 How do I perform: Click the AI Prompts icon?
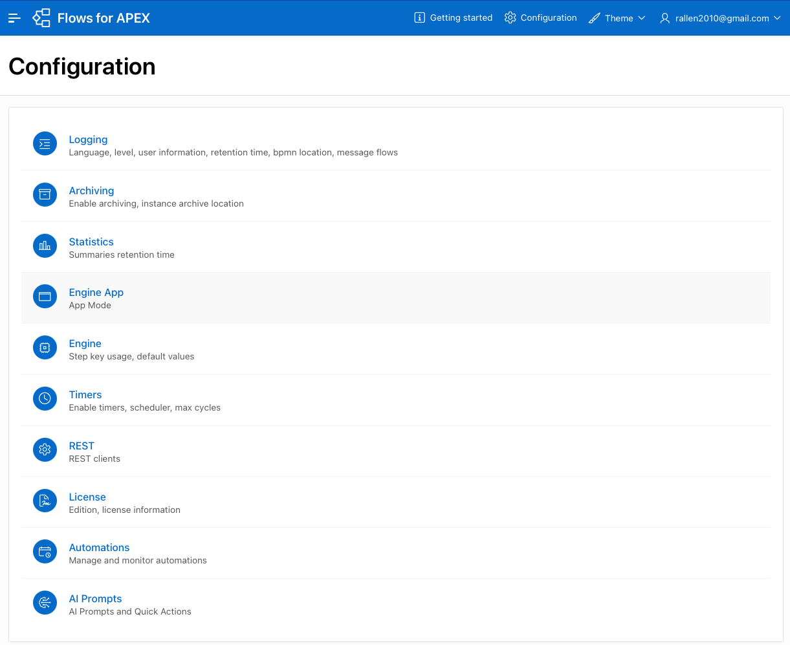click(x=45, y=604)
